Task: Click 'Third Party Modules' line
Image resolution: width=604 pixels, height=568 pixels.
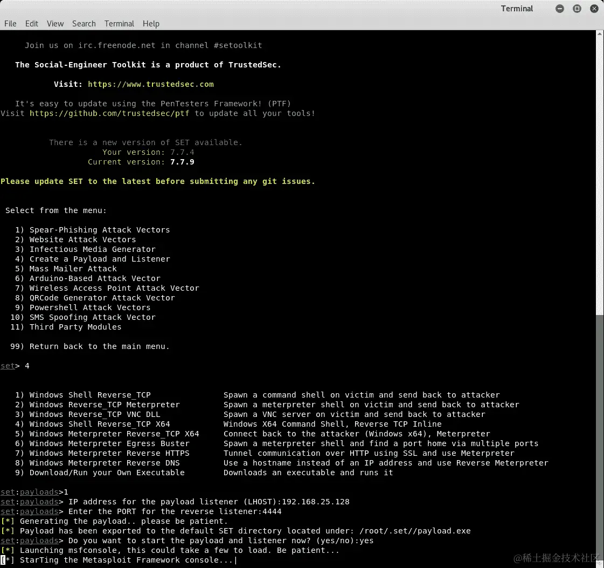Action: [x=66, y=327]
